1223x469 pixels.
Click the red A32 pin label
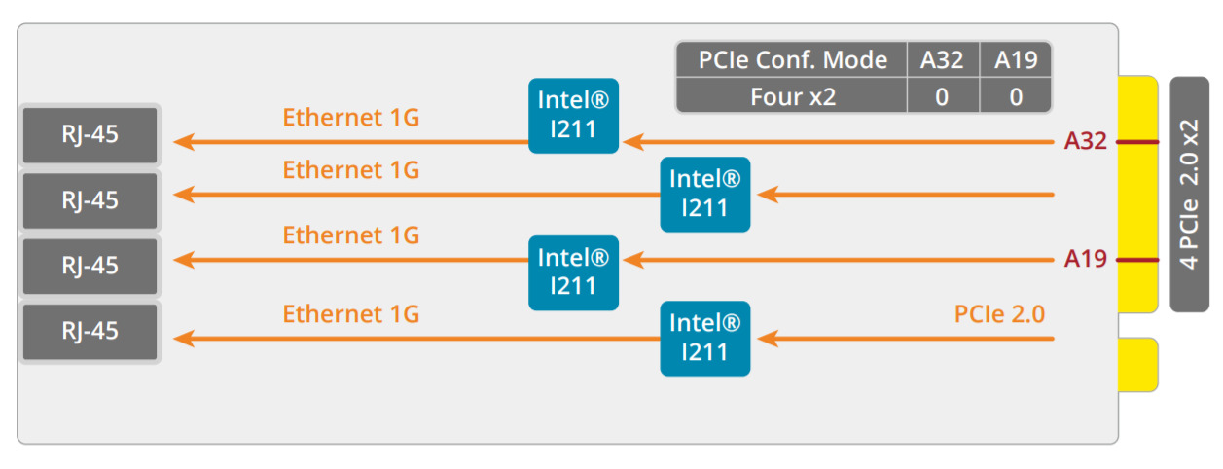pyautogui.click(x=1086, y=142)
